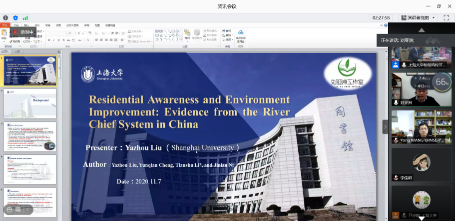Click 李佳娟's participant tile
The image size is (455, 221).
click(421, 164)
